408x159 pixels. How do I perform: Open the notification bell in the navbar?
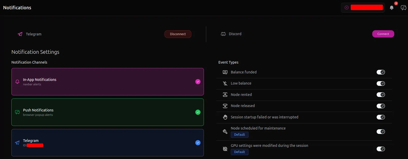tap(392, 8)
